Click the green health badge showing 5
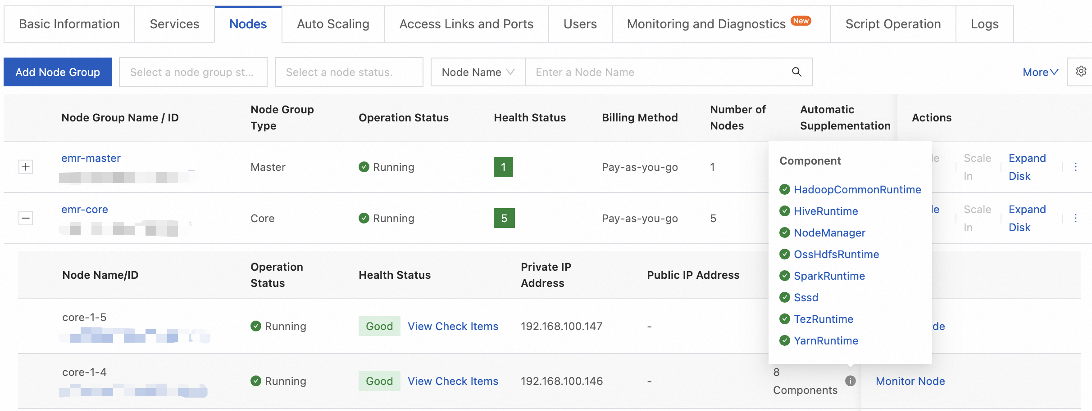The width and height of the screenshot is (1092, 411). coord(504,218)
